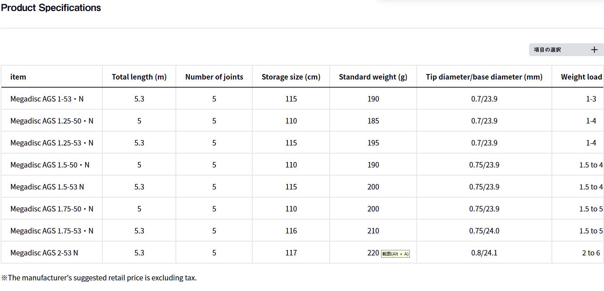Screen dimensions: 604x291
Task: Select the Megadisc AGS 1.5-53 N row name
Action: point(47,187)
